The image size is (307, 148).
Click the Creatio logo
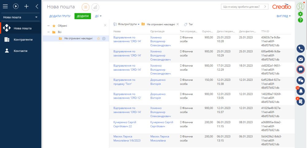[282, 7]
